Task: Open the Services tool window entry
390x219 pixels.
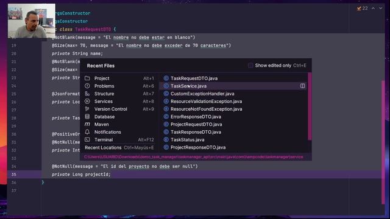Action: pyautogui.click(x=119, y=102)
